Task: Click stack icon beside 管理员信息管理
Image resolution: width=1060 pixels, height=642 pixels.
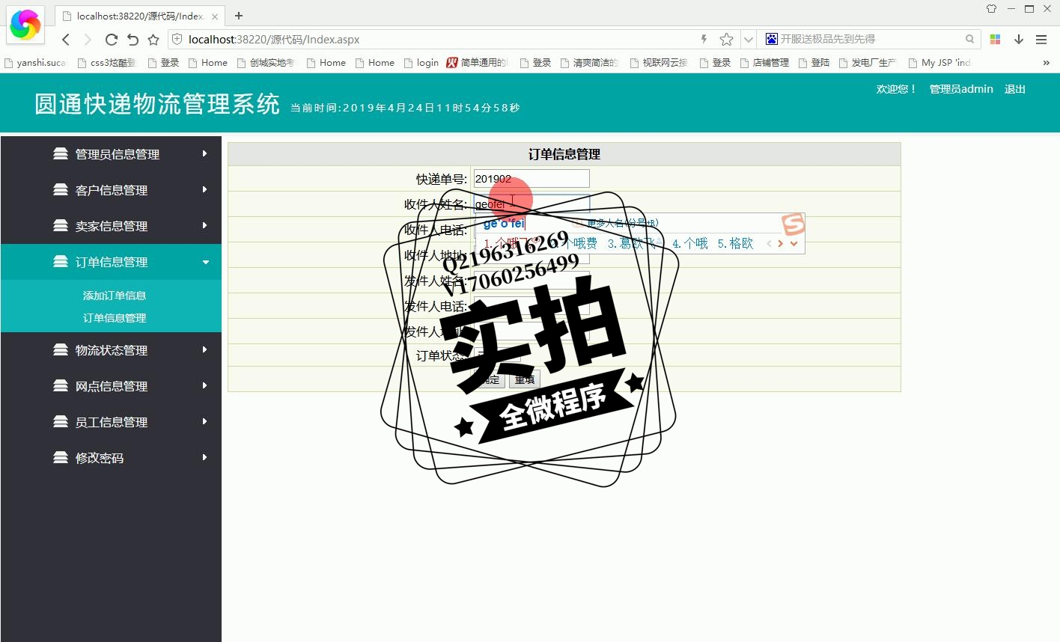Action: click(61, 153)
